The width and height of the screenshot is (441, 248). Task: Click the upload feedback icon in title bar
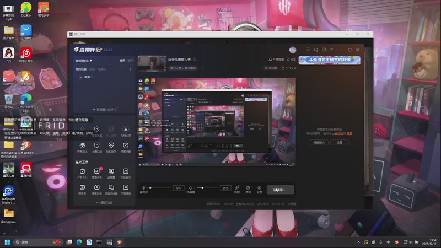[x=324, y=50]
